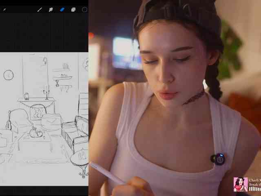The height and width of the screenshot is (196, 261).
Task: Open the Layers panel icon
Action: click(x=73, y=10)
